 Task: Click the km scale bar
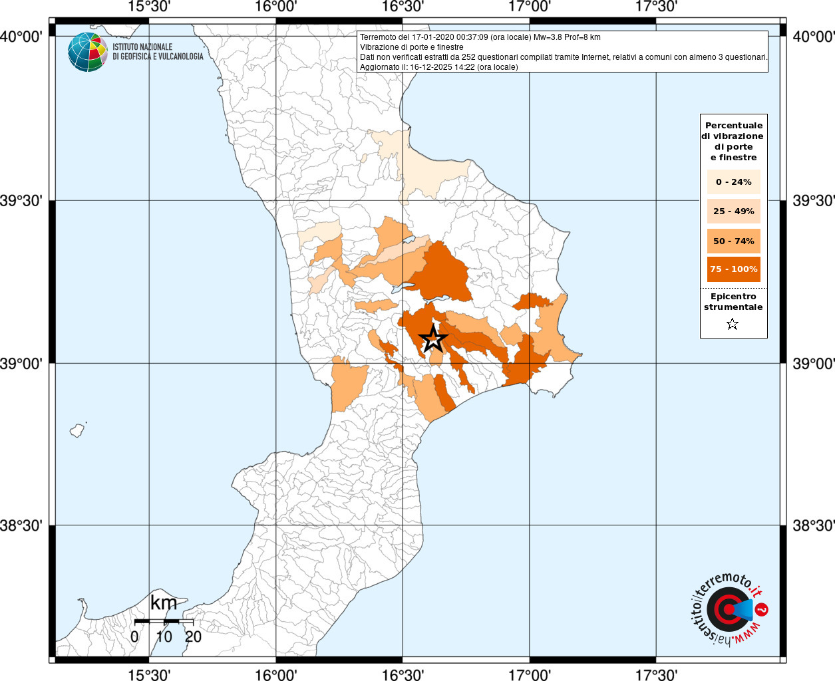tap(164, 621)
